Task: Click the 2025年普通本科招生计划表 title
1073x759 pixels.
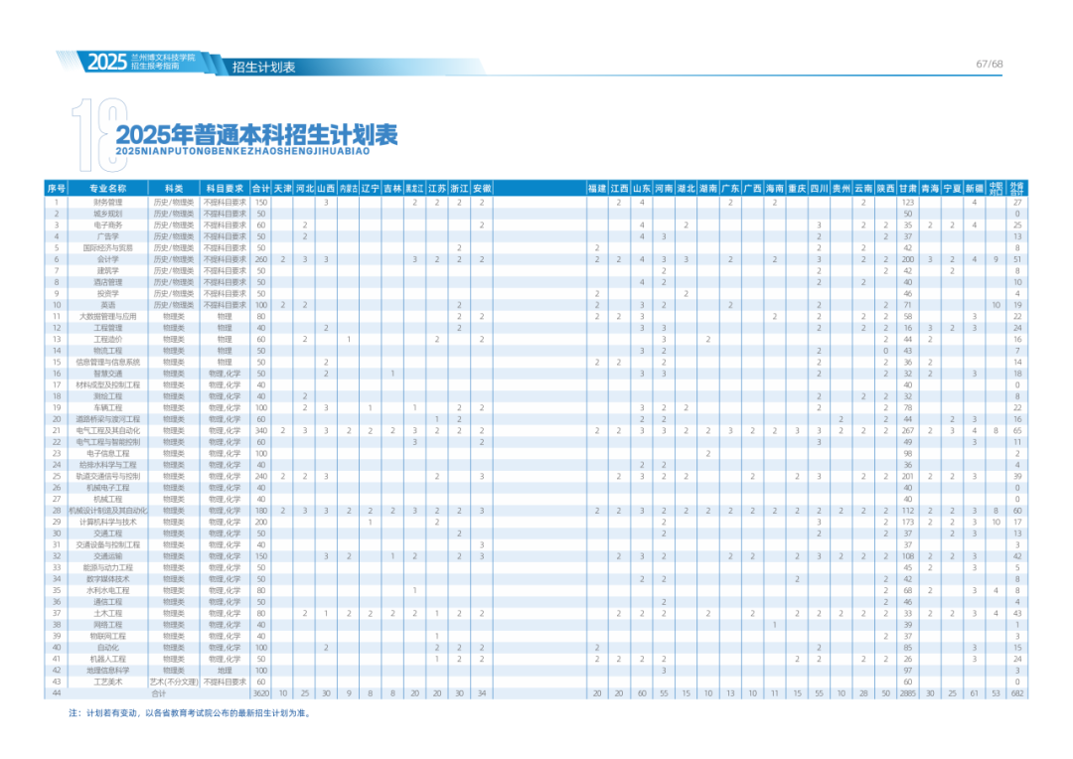Action: (256, 135)
